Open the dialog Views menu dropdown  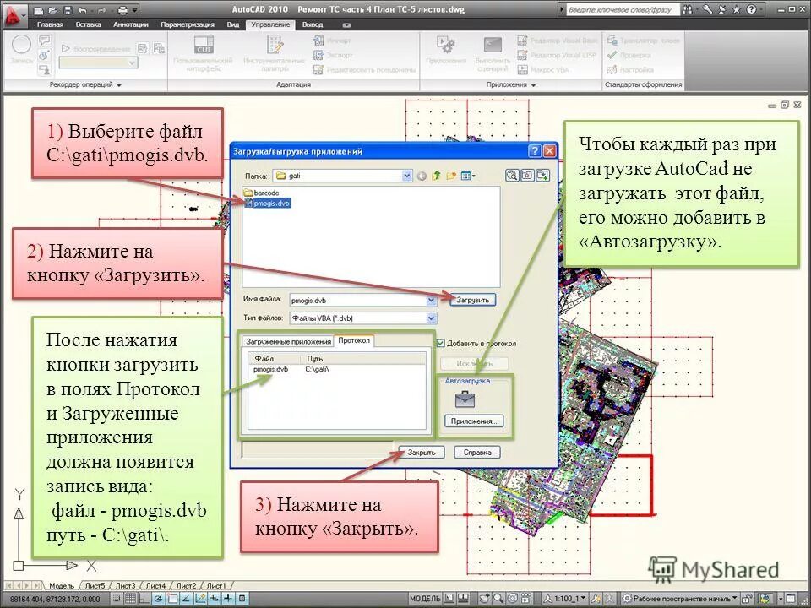(x=467, y=176)
